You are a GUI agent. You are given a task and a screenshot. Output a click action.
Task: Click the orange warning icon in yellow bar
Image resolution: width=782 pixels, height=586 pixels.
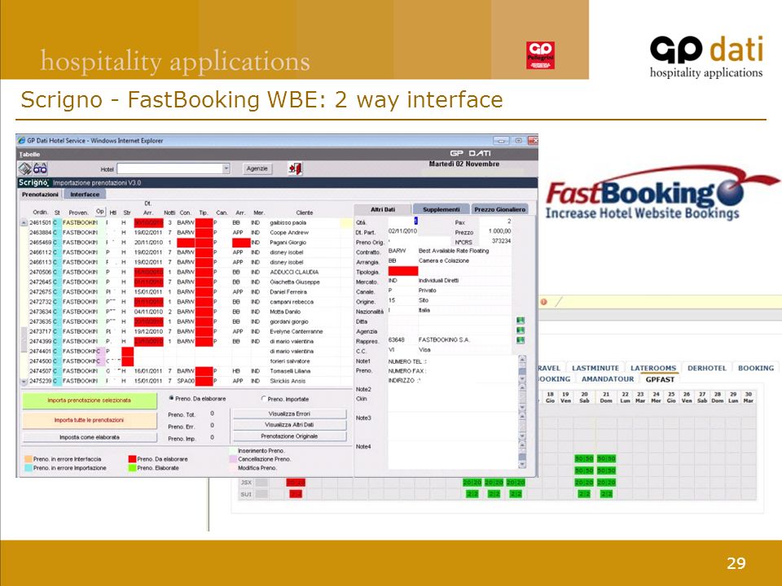pyautogui.click(x=543, y=301)
